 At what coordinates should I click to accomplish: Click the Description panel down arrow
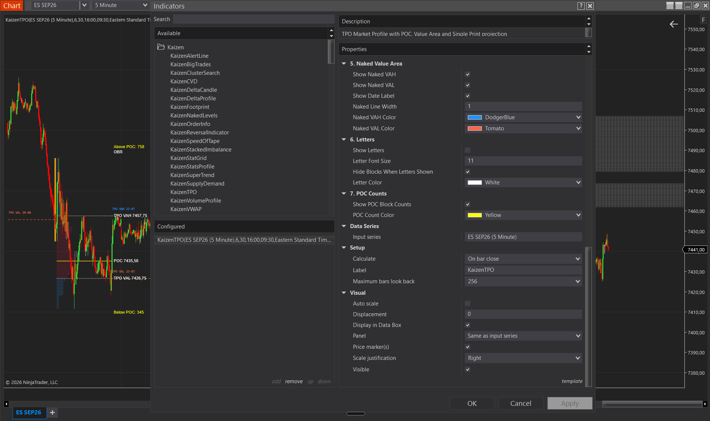coord(589,24)
